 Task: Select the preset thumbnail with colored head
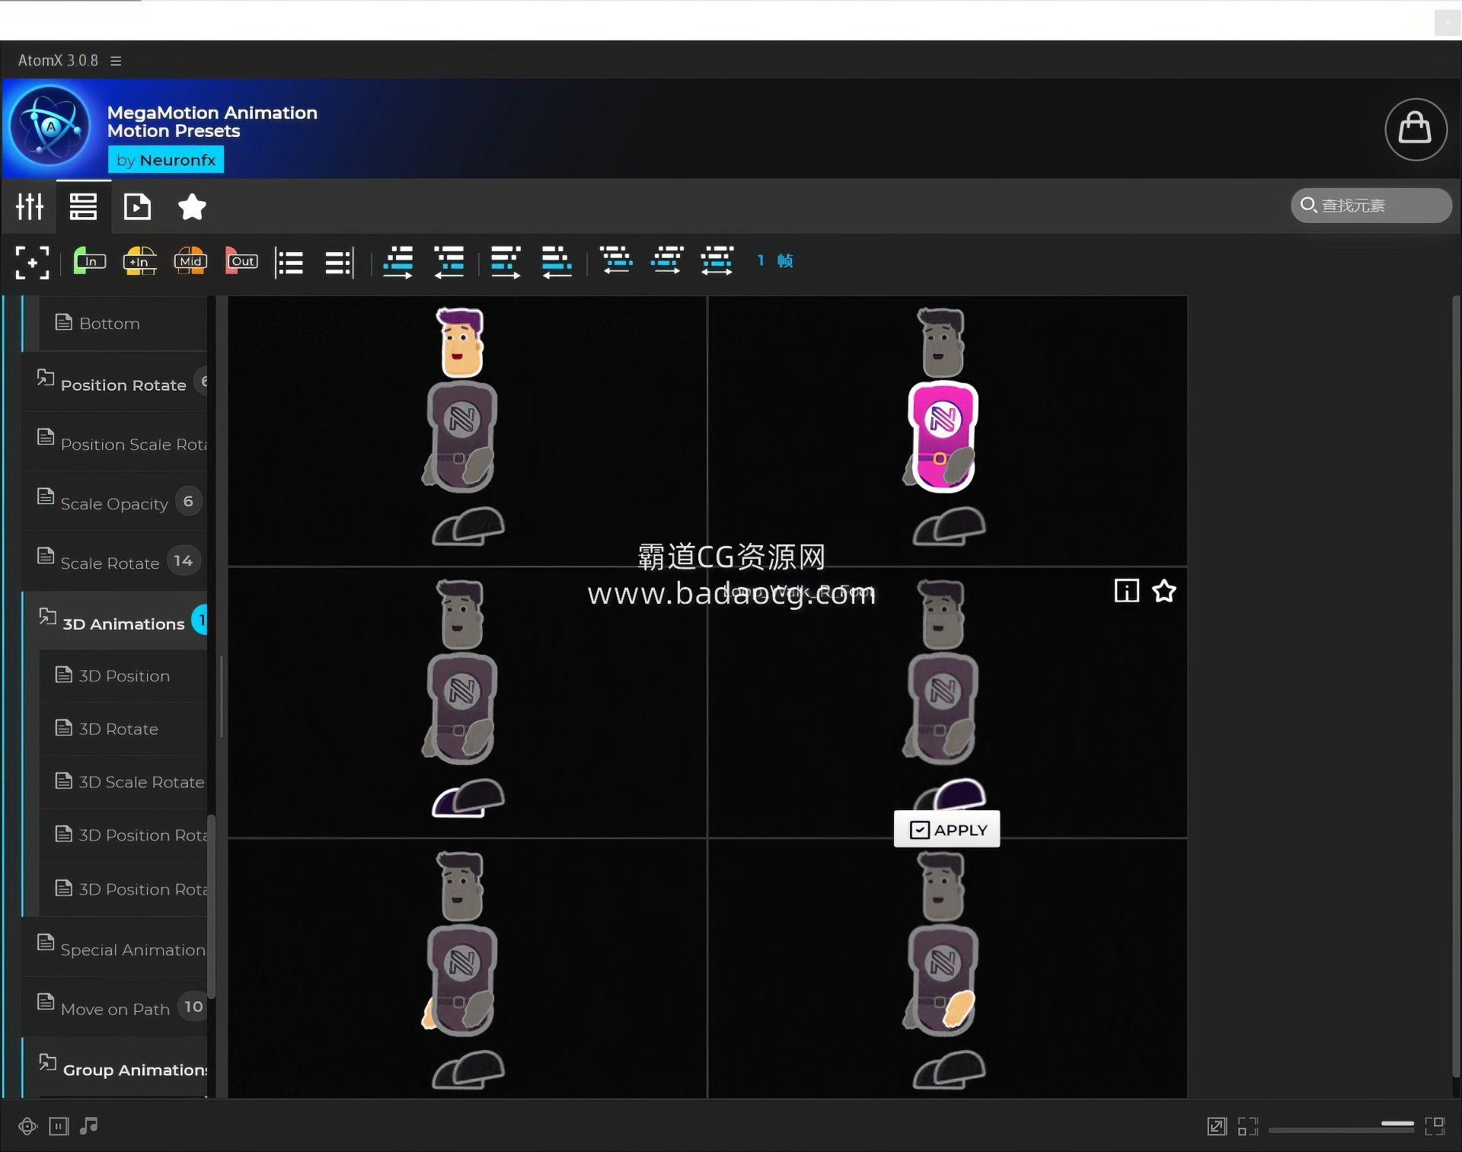click(x=468, y=431)
